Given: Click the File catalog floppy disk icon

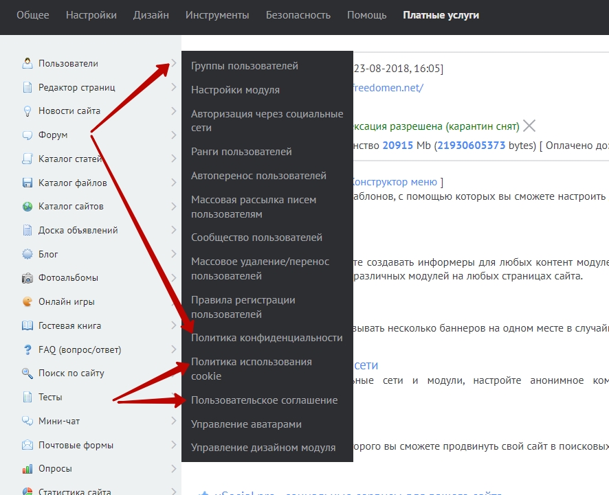Looking at the screenshot, I should coord(27,183).
